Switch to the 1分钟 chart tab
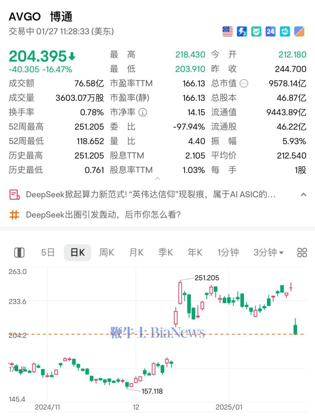The height and width of the screenshot is (416, 315). 228,252
